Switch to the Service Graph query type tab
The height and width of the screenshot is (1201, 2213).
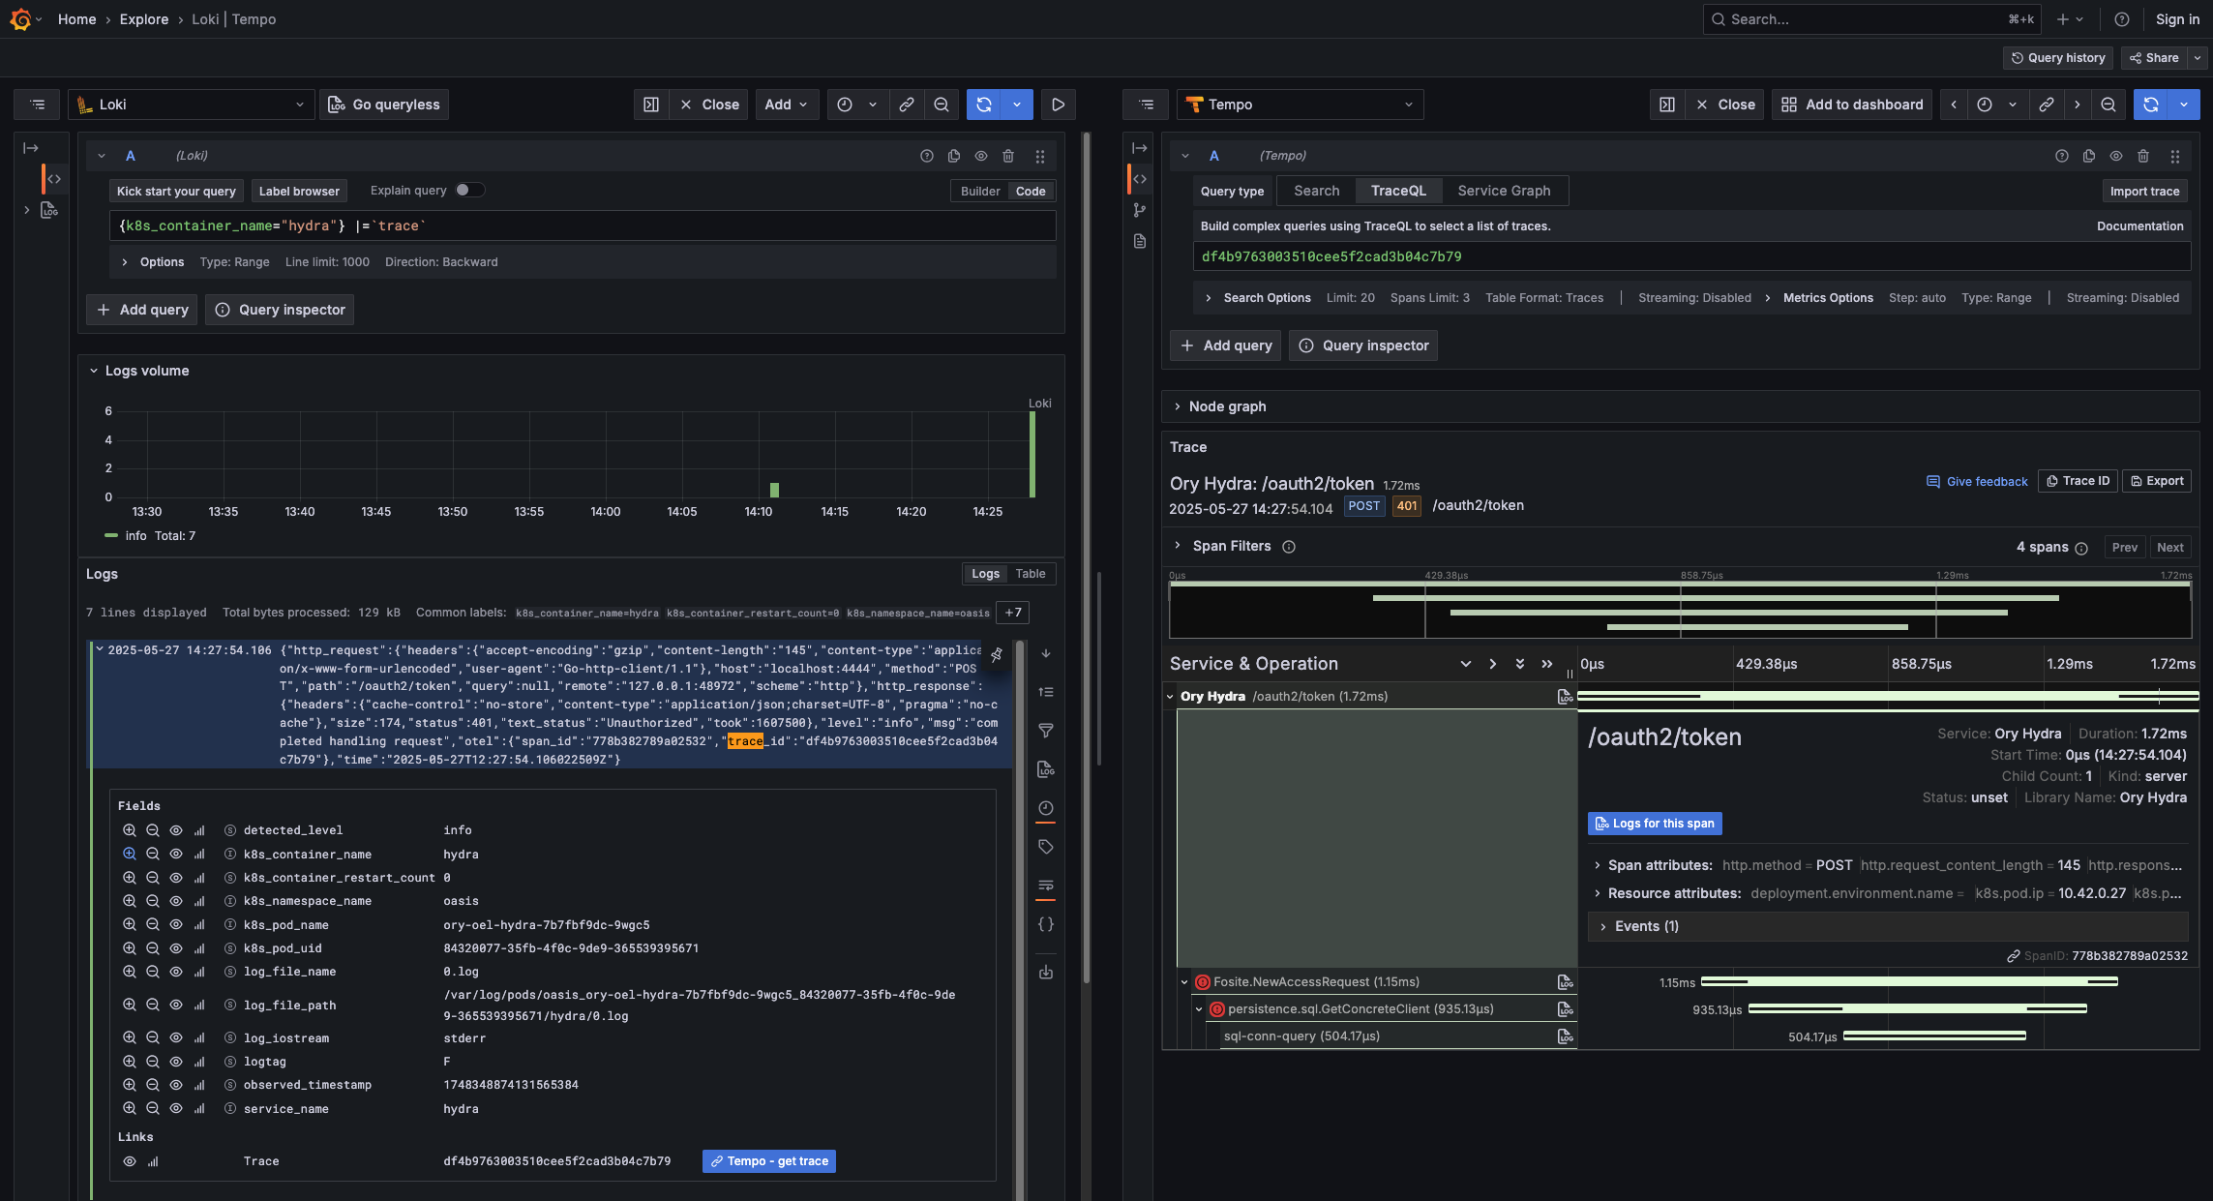tap(1505, 191)
